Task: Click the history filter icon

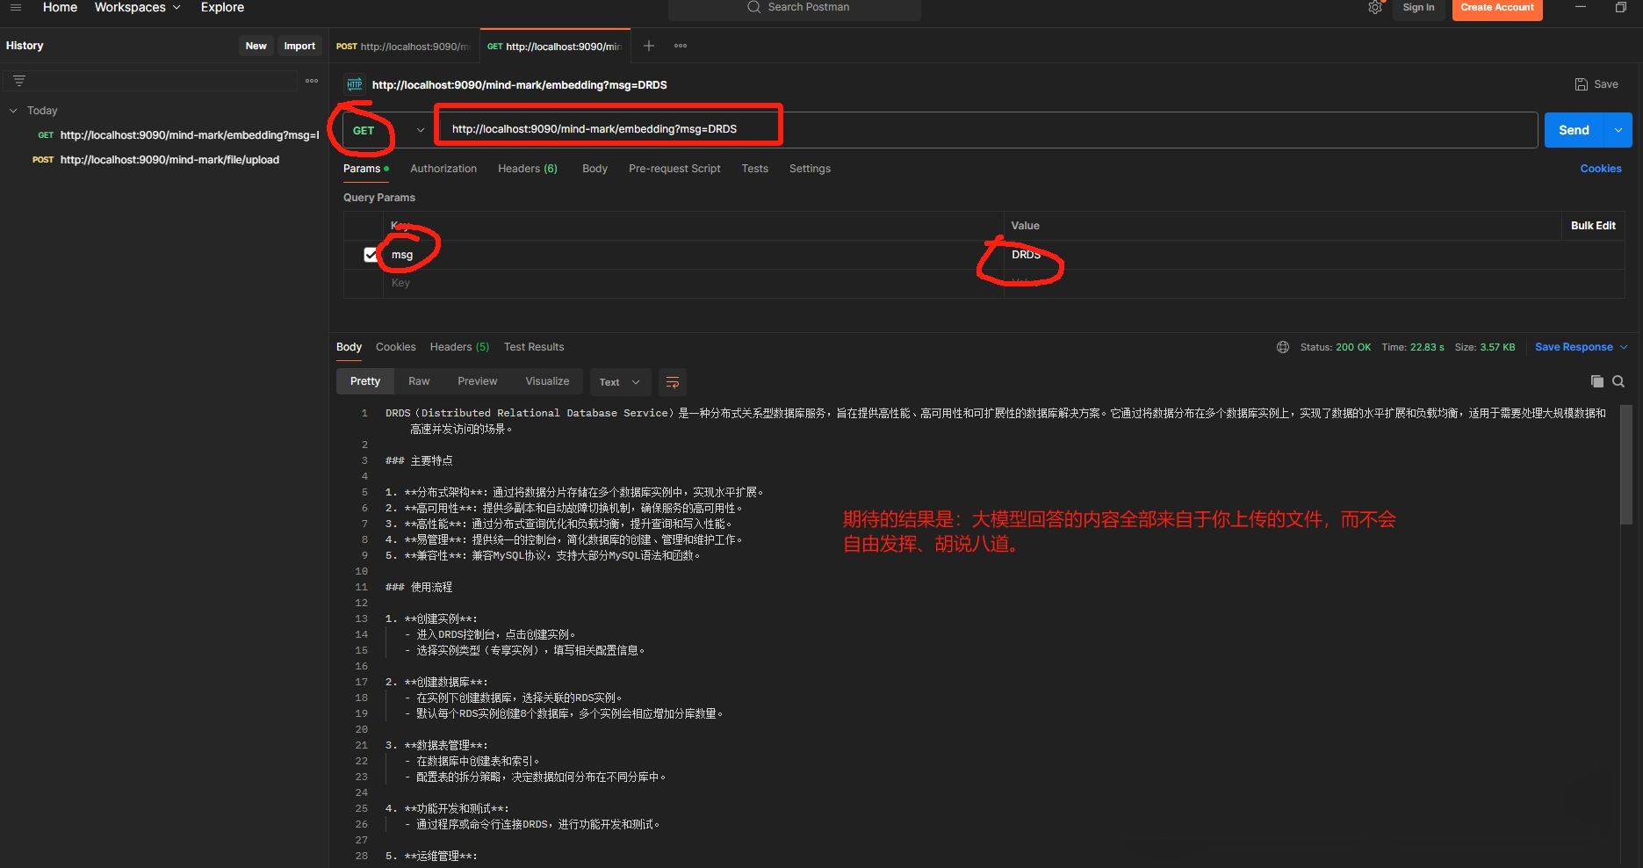Action: (19, 81)
